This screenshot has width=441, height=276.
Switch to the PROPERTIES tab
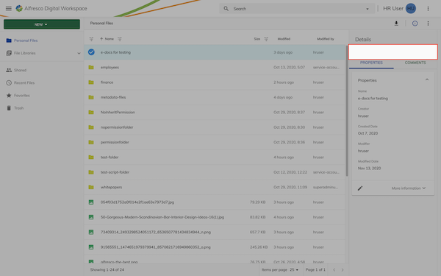[371, 63]
